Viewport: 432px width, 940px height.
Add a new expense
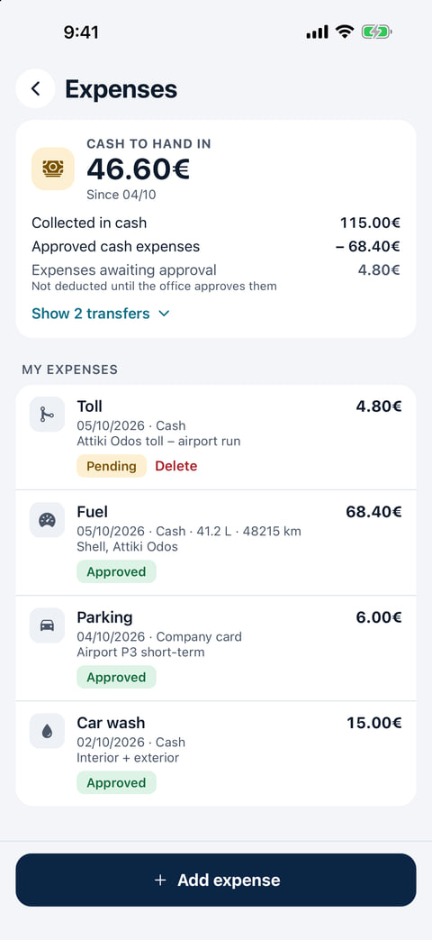click(216, 880)
